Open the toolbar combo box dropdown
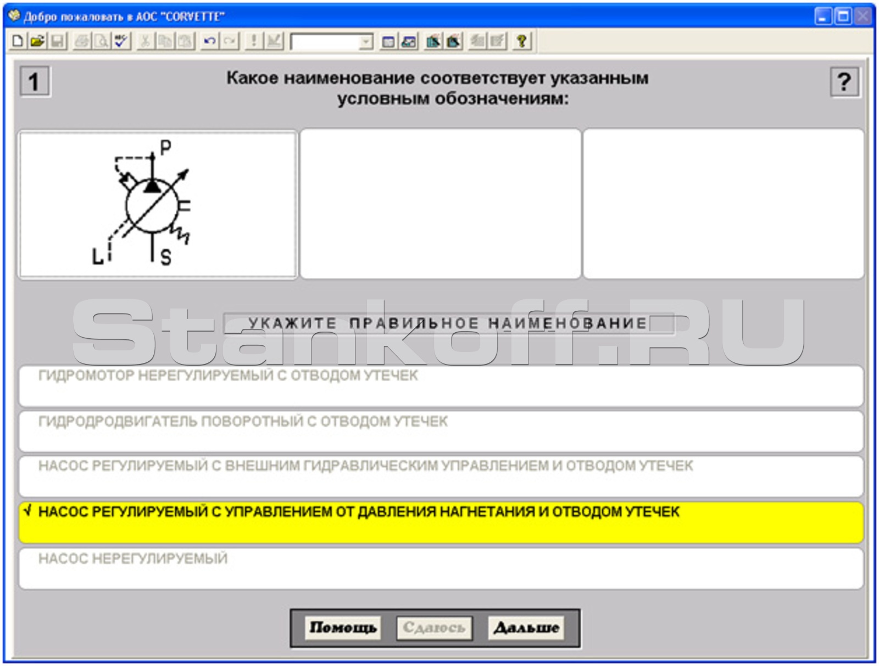This screenshot has height=666, width=879. (x=365, y=42)
